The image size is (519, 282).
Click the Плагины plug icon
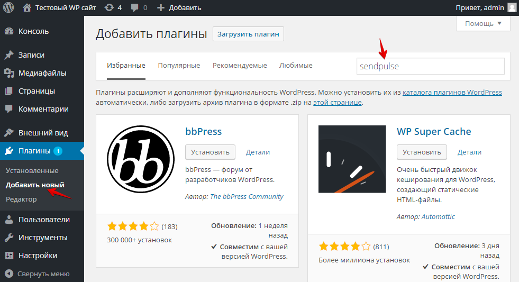tap(9, 151)
